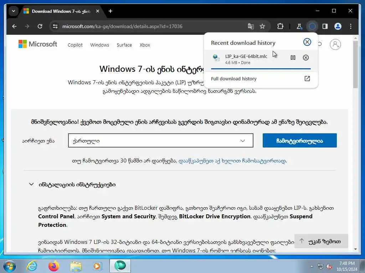Click the downloaded file's type icon
Screen dimensions: 365x273
click(x=216, y=58)
